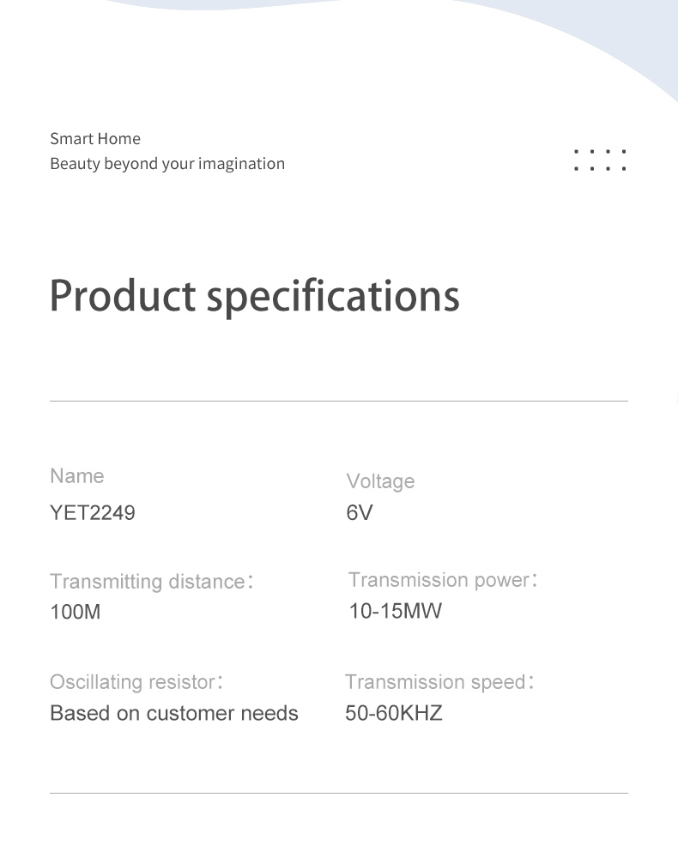Click the Oscillating resistor label
678x858 pixels.
coord(136,682)
